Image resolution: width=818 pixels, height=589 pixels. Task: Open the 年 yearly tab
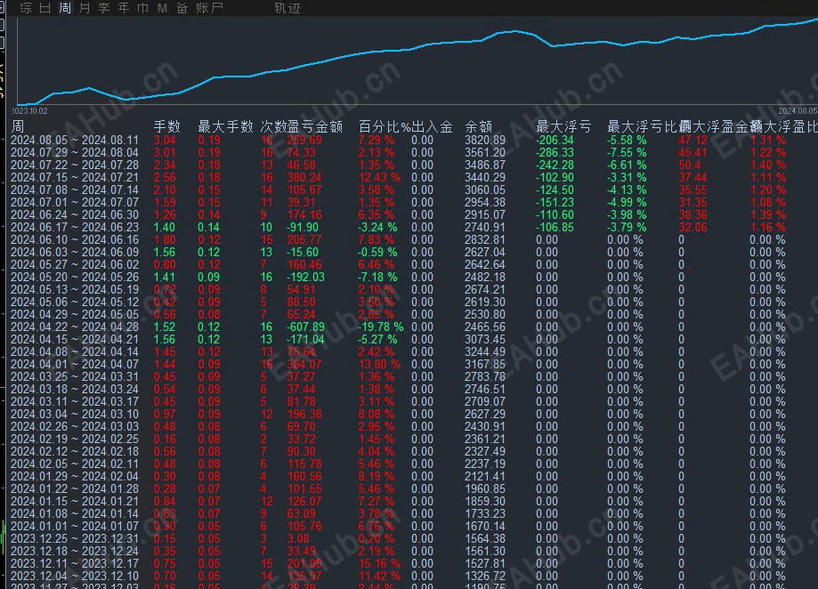click(x=124, y=8)
